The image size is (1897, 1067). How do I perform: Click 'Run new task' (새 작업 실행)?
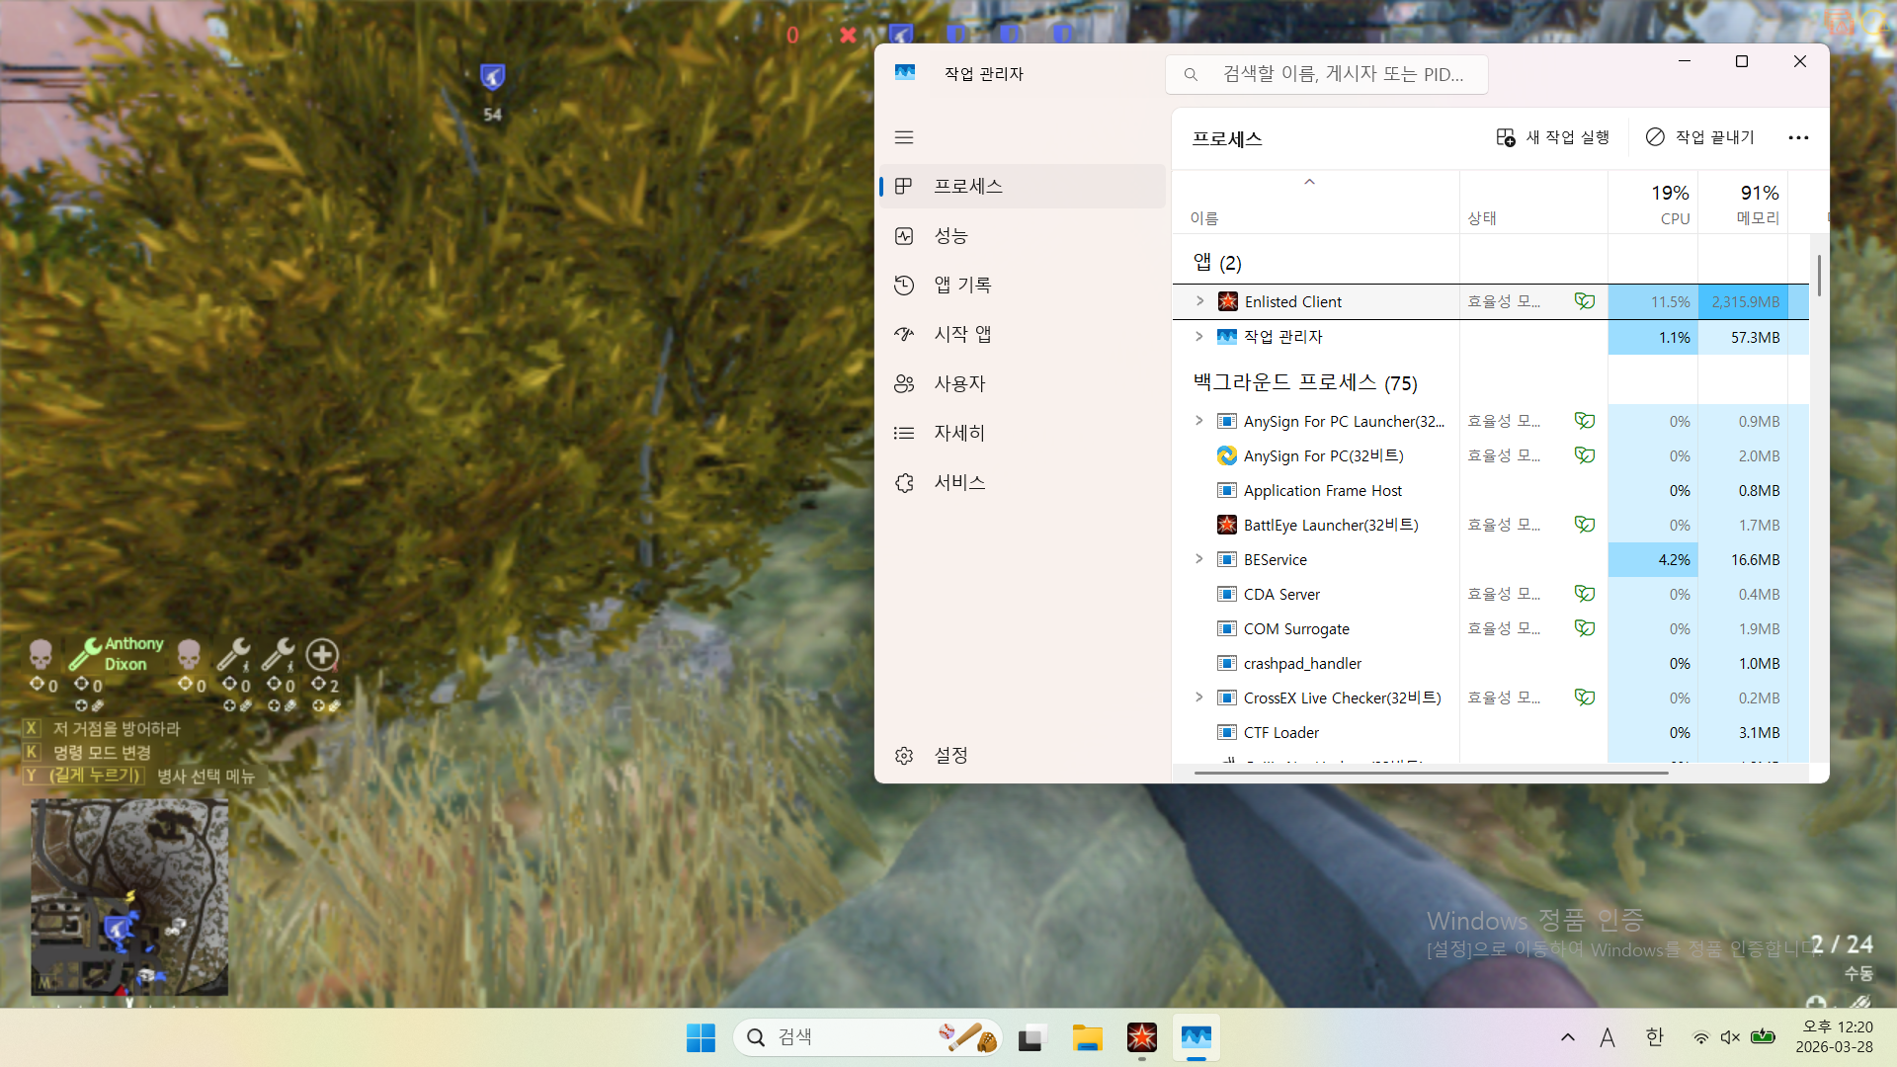pos(1552,137)
